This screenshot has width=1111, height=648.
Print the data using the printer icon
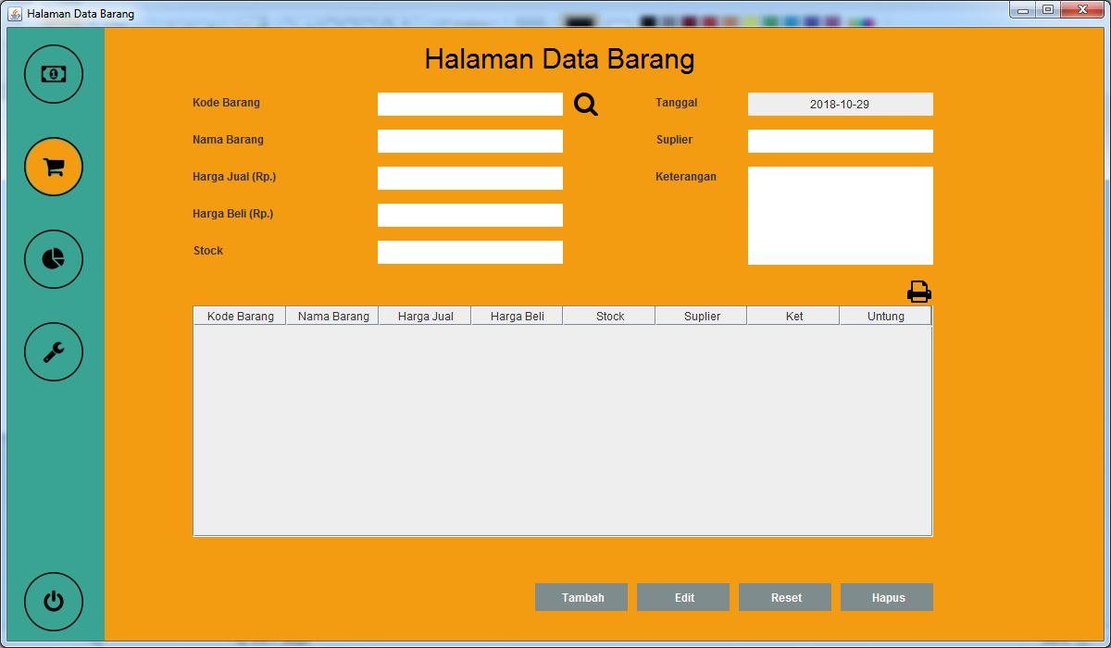pos(918,291)
